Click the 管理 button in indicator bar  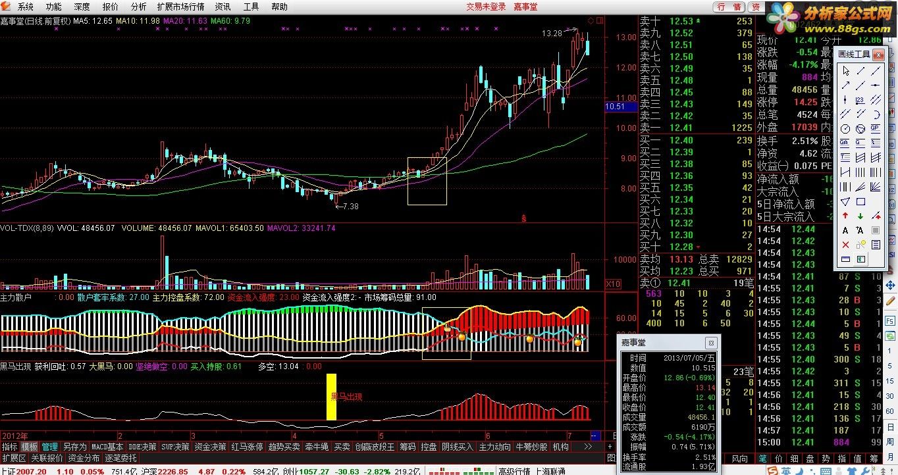[x=50, y=447]
